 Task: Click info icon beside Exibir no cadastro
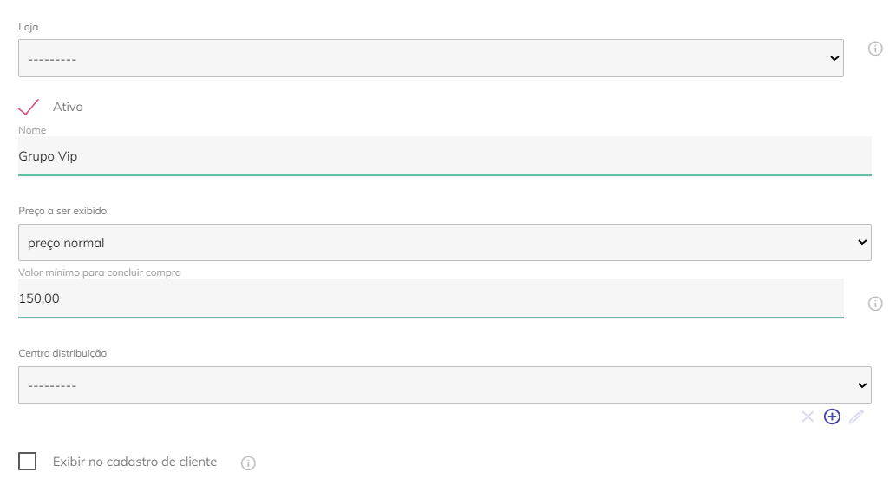(248, 463)
